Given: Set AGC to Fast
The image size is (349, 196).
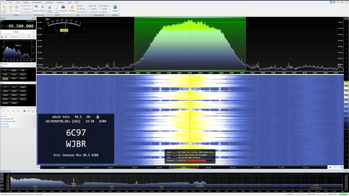Looking at the screenshot, I should (x=8, y=111).
